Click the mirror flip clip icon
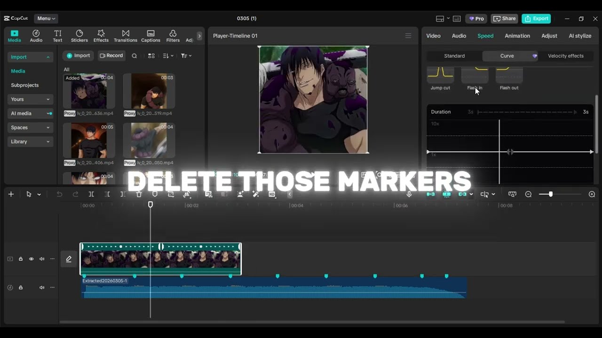602x338 pixels. click(187, 194)
